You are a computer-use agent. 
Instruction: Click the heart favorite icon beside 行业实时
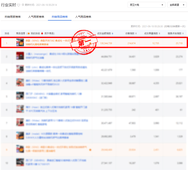19,5
